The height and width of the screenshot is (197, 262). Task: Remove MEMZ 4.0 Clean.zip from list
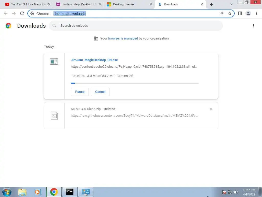211,109
